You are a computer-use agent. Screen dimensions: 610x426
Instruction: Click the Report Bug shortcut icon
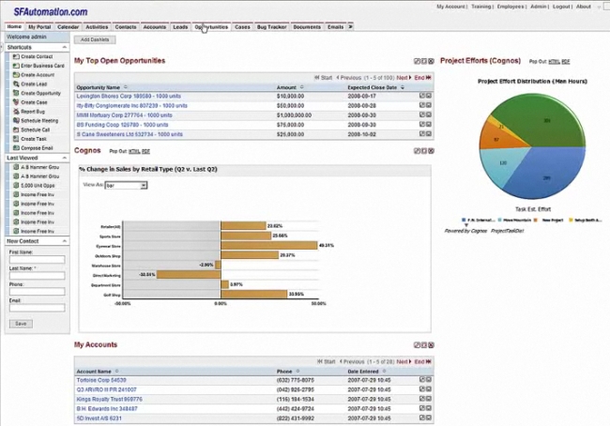pyautogui.click(x=16, y=112)
